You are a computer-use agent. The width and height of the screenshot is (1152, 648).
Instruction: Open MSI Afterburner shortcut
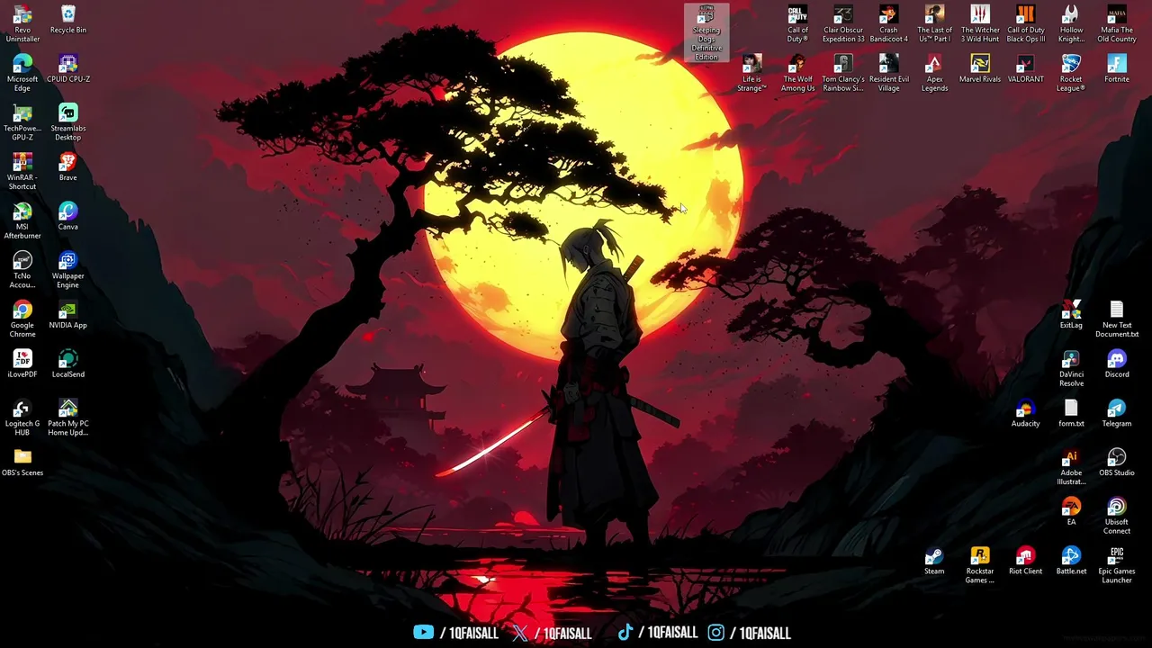pos(22,220)
